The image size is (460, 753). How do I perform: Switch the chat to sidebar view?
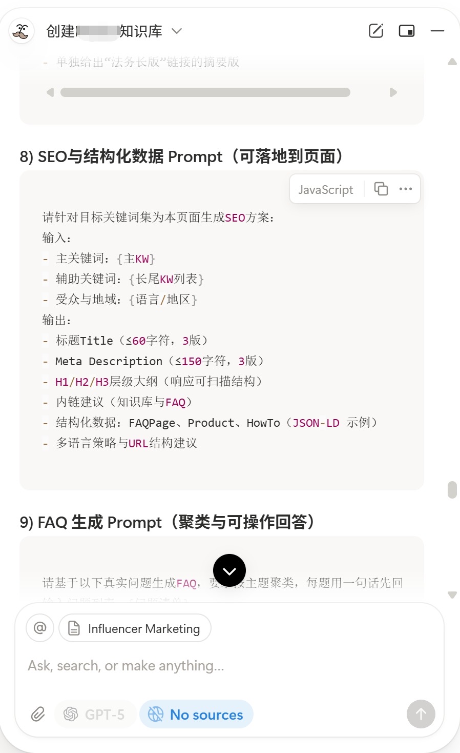coord(407,31)
